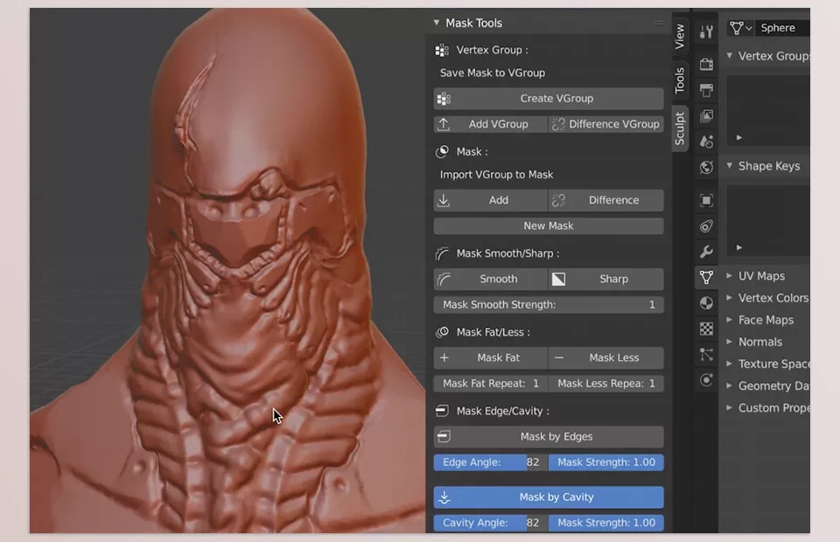Open the World properties tab
Screen dimensions: 840x542
706,167
